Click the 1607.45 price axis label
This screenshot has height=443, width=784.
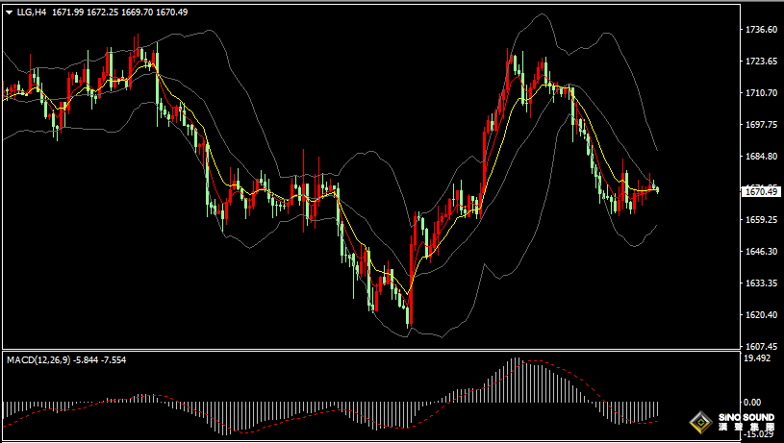coord(761,347)
